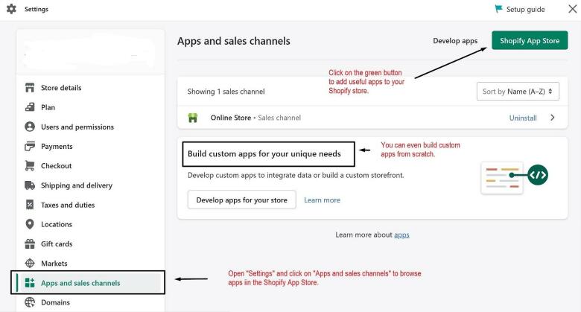The width and height of the screenshot is (581, 312).
Task: Click the Settings title text
Action: click(x=36, y=9)
